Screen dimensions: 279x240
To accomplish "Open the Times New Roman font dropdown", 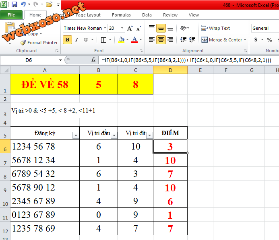I will [105, 28].
